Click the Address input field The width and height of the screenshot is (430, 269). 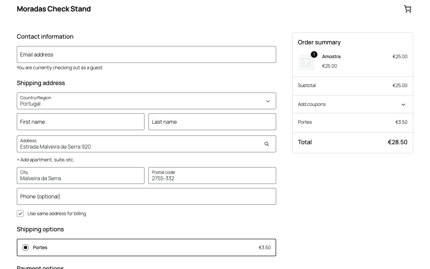(146, 144)
